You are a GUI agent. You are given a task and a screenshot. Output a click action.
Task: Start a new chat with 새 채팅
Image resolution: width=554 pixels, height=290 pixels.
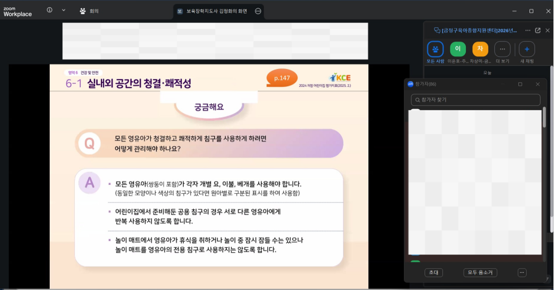click(x=527, y=49)
